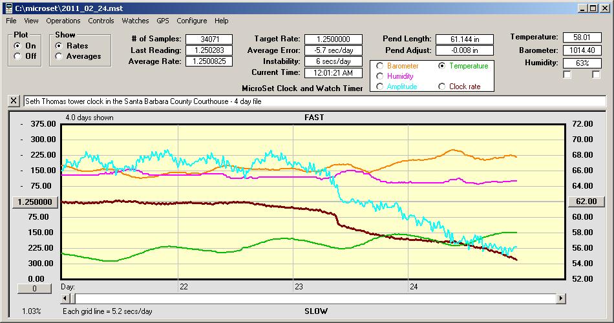
Task: Select Plot On radio button
Action: (x=17, y=46)
